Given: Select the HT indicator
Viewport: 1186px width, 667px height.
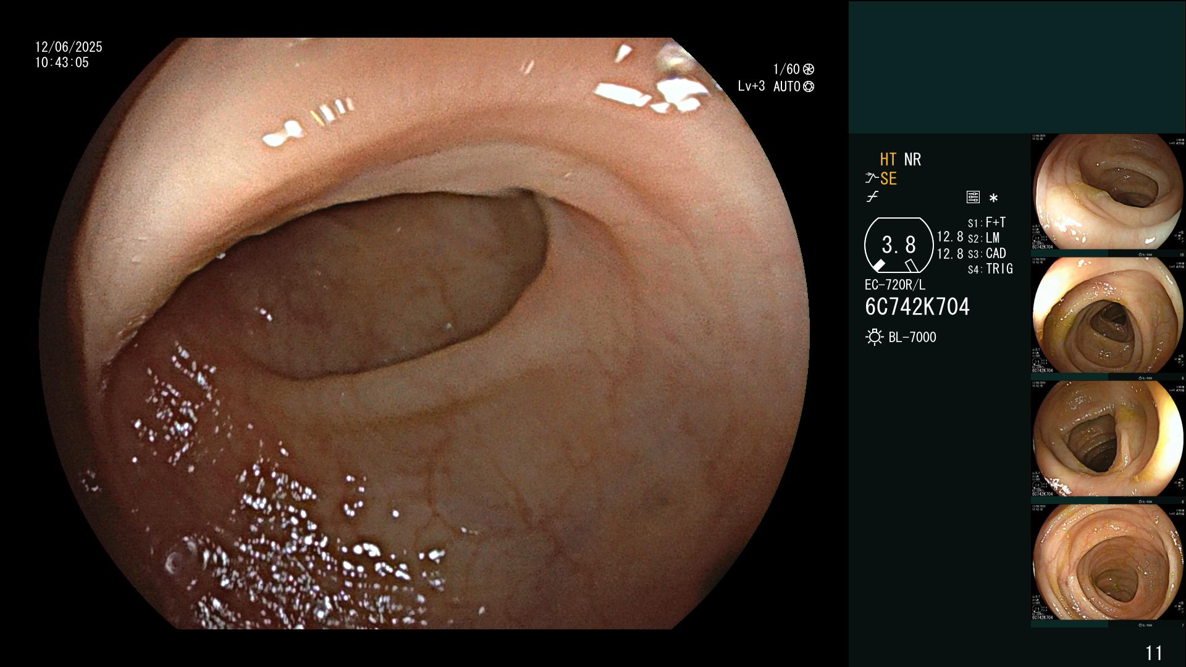Looking at the screenshot, I should point(888,160).
